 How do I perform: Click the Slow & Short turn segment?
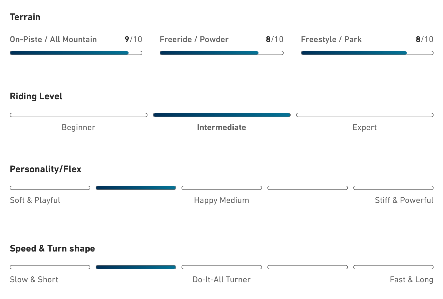[x=50, y=267]
